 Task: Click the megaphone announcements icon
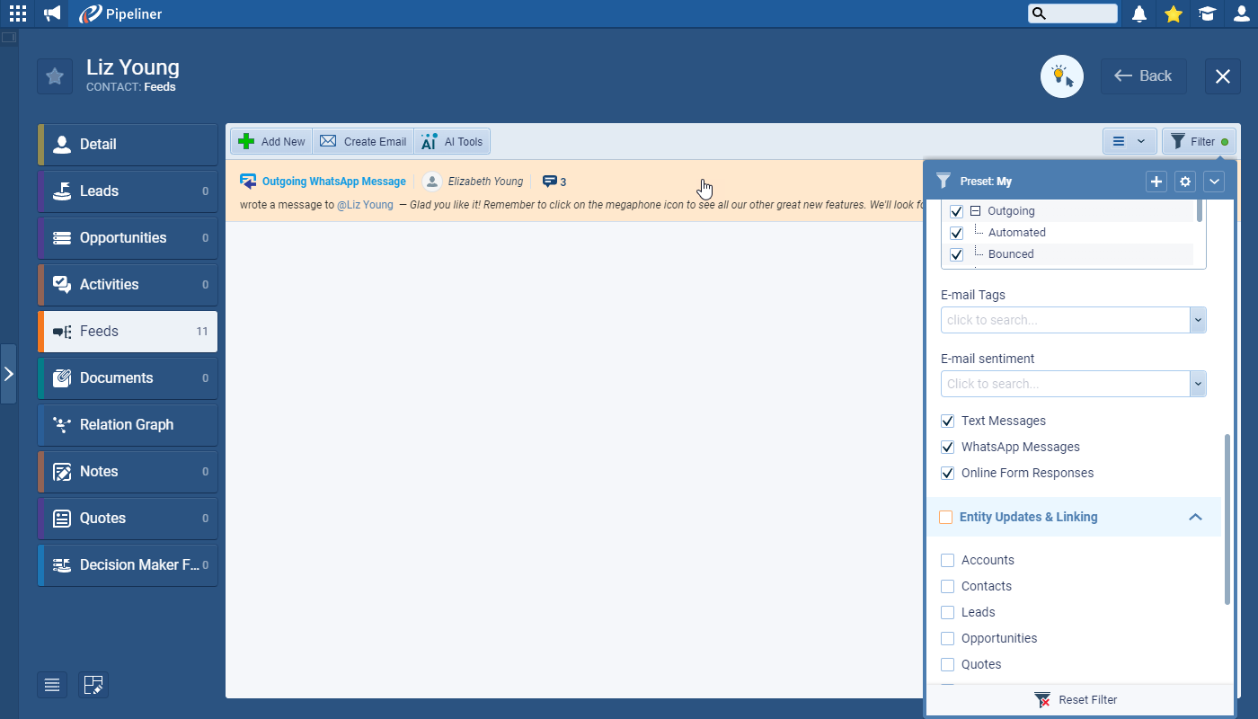tap(52, 13)
